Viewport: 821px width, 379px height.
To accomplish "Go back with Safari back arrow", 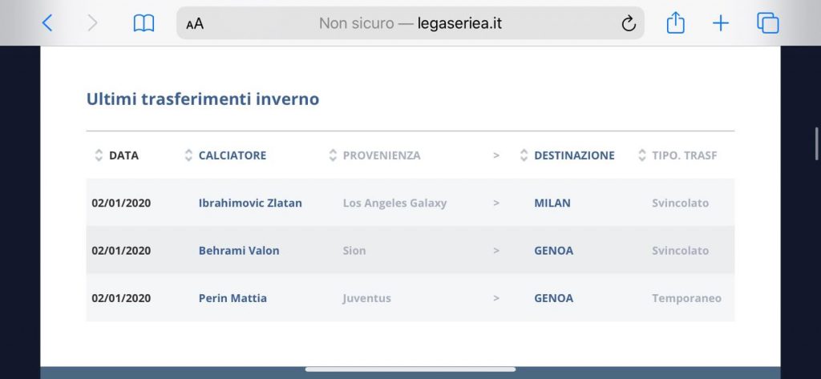I will [47, 23].
